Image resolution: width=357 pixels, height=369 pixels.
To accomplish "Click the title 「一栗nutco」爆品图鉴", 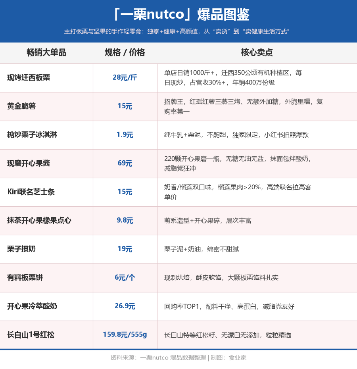I will point(181,14).
